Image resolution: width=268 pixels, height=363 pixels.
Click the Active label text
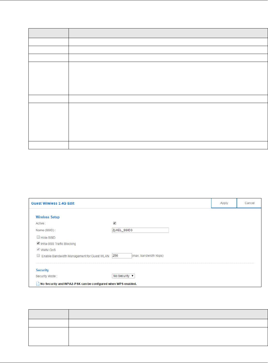(x=40, y=223)
